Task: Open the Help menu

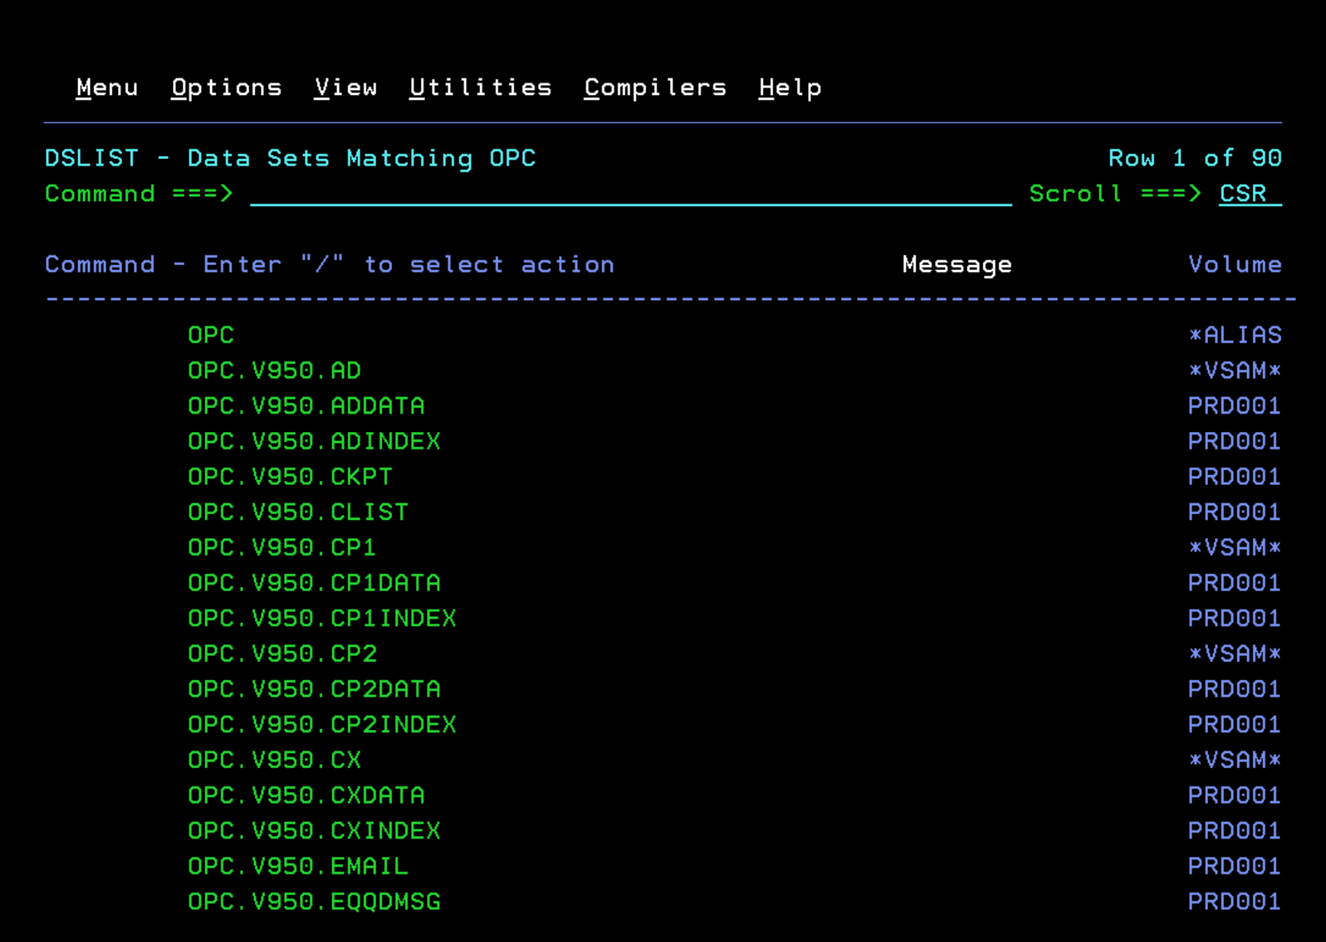Action: (x=789, y=88)
